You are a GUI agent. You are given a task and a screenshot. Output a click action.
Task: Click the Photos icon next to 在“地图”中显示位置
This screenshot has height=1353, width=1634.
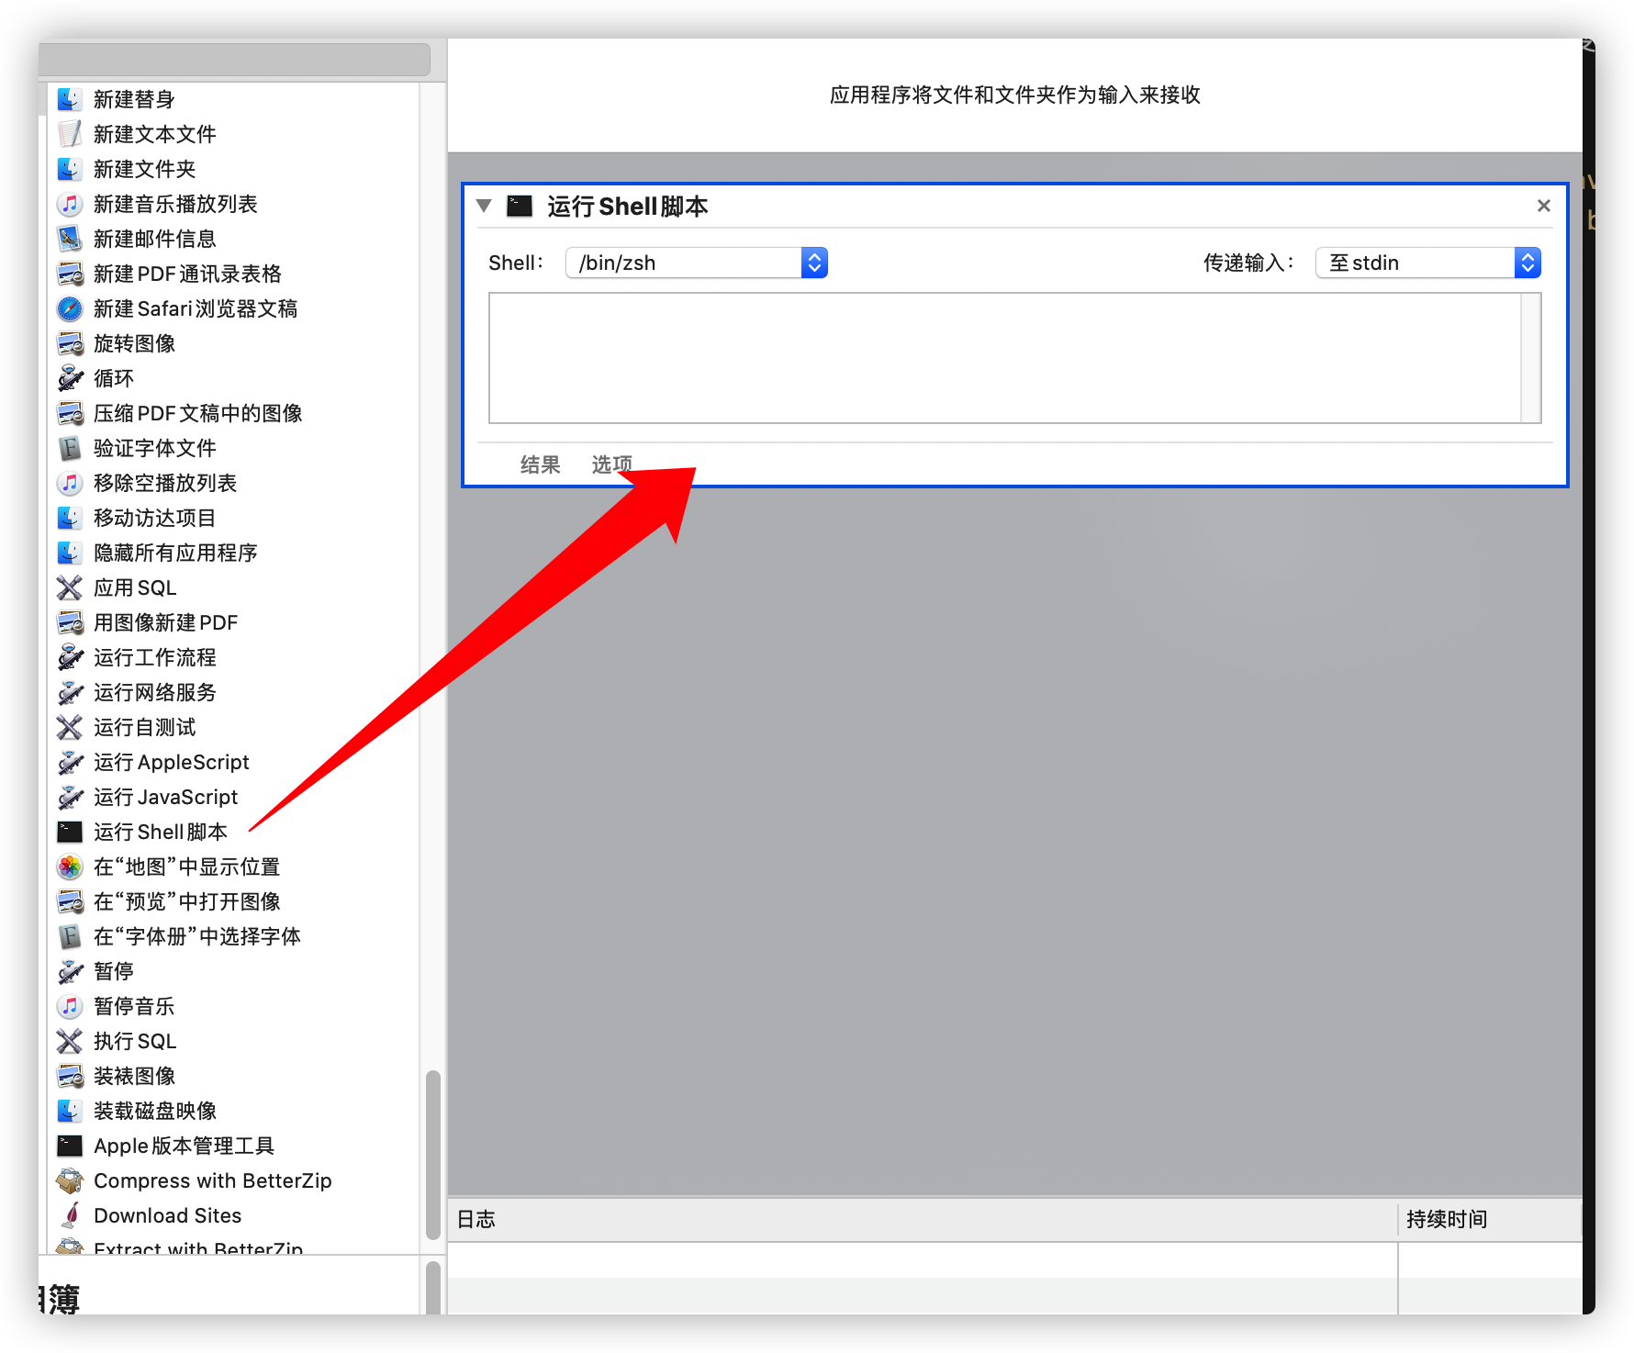(70, 867)
